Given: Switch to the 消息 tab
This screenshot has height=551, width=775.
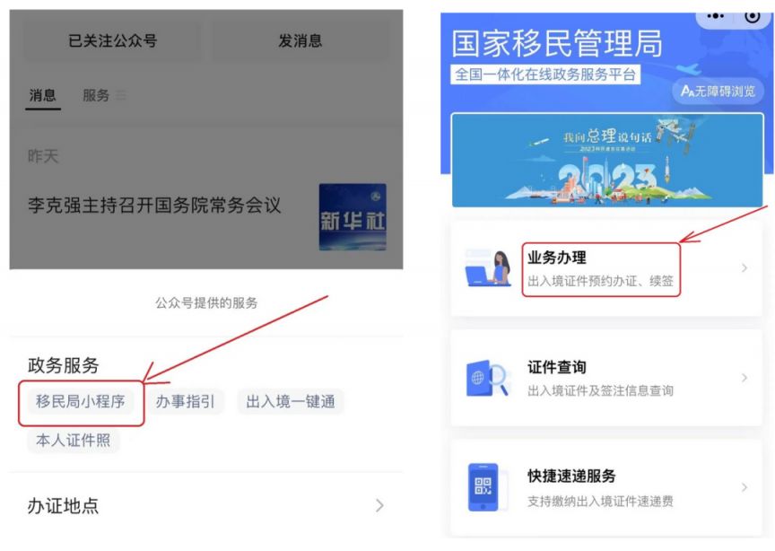Looking at the screenshot, I should point(42,95).
